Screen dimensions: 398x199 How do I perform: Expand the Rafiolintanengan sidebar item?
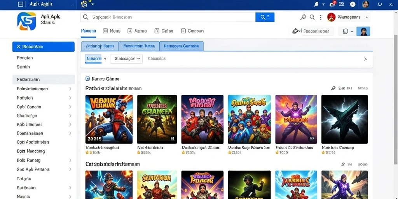pyautogui.click(x=44, y=89)
